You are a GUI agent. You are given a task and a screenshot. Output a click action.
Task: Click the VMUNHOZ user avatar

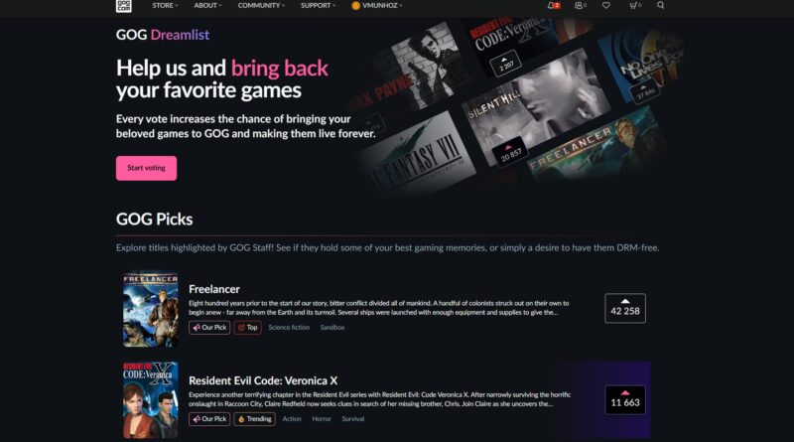click(x=355, y=6)
